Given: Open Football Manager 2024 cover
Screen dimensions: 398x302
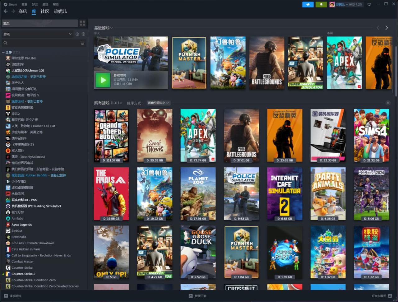Looking at the screenshot, I should pyautogui.click(x=371, y=194).
